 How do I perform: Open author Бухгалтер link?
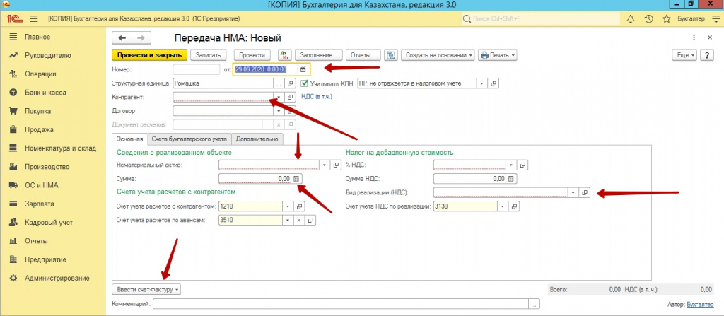699,304
